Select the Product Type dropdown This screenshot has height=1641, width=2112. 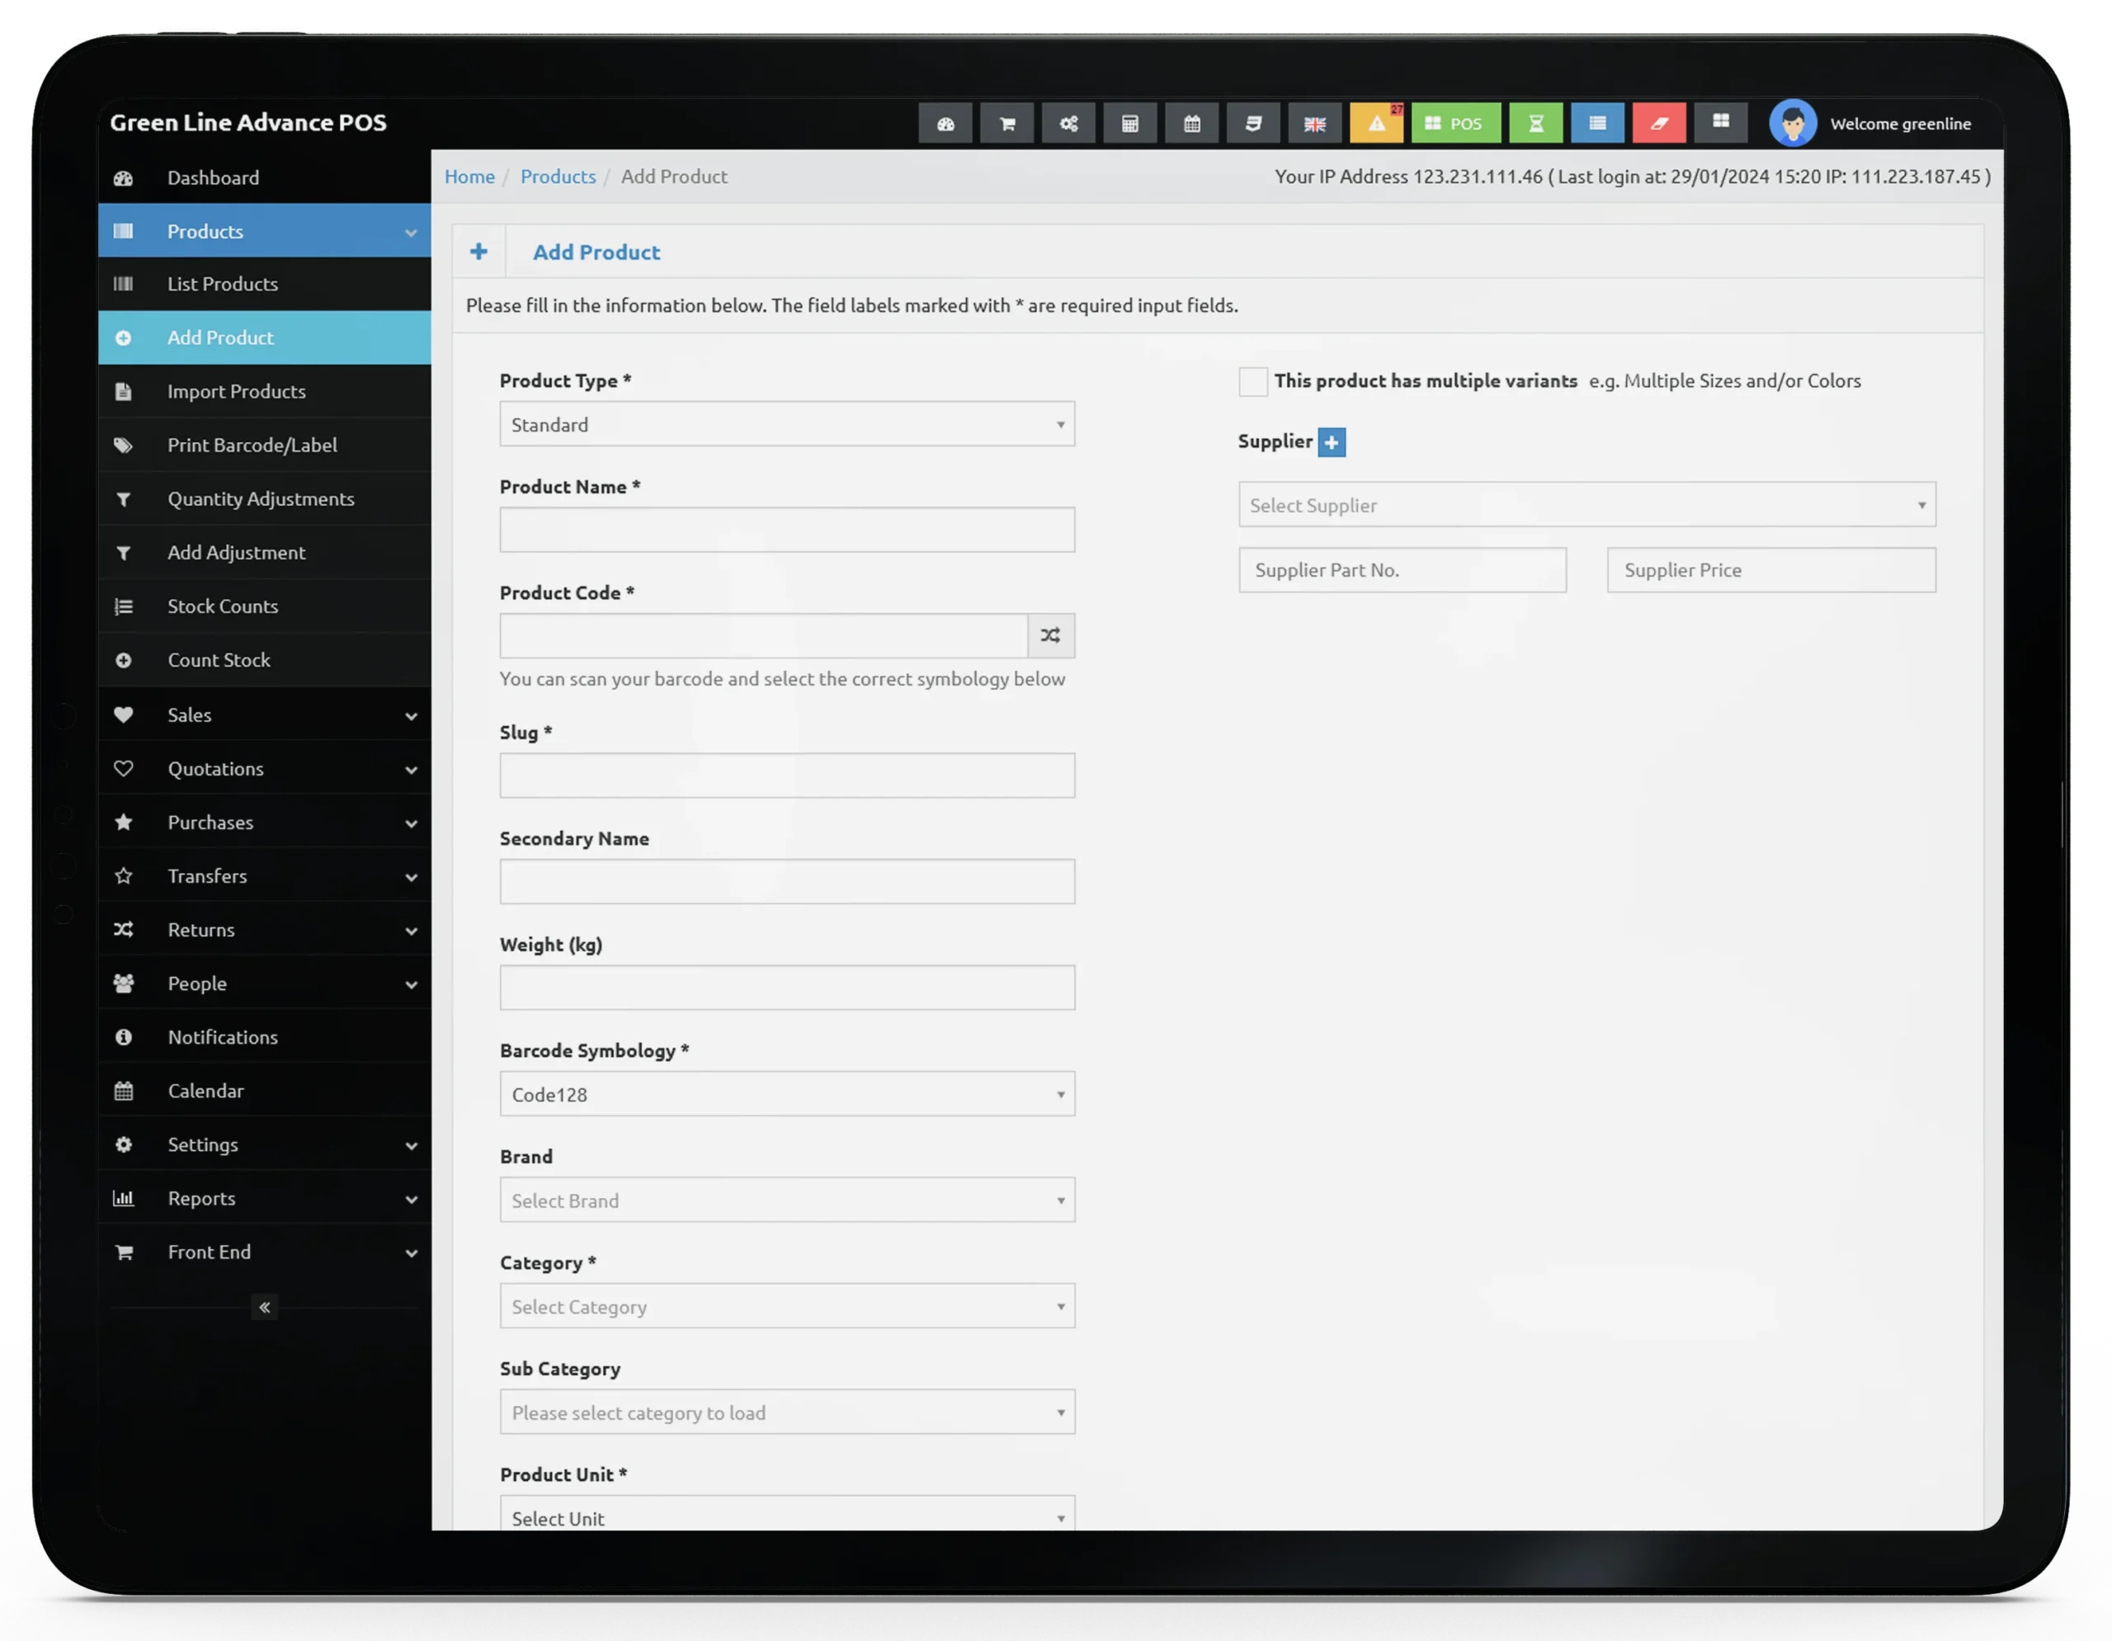[x=787, y=423]
